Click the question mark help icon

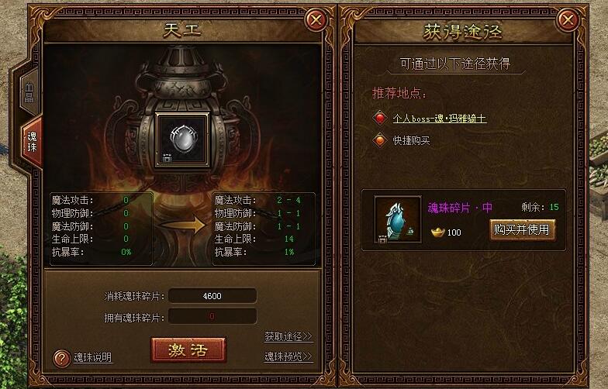click(61, 358)
